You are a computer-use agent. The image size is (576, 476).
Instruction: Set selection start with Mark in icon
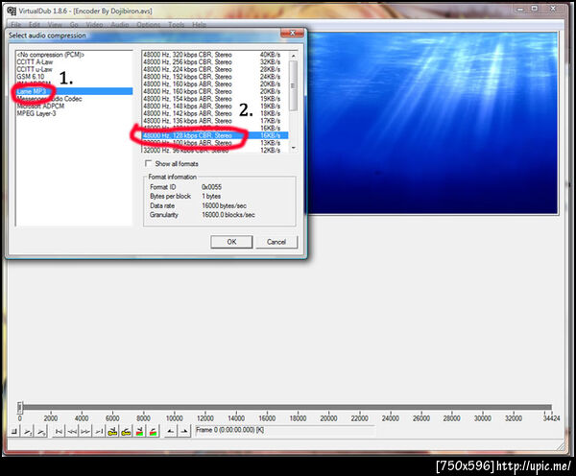(x=170, y=431)
